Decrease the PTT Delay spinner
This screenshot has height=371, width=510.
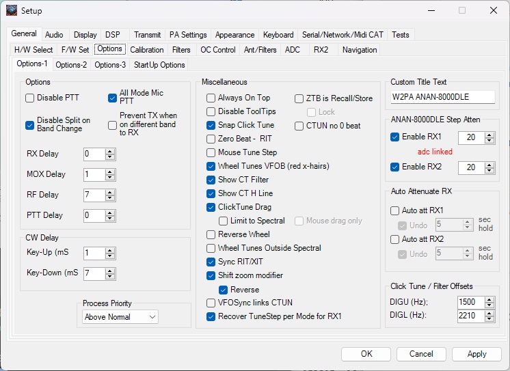pyautogui.click(x=110, y=219)
